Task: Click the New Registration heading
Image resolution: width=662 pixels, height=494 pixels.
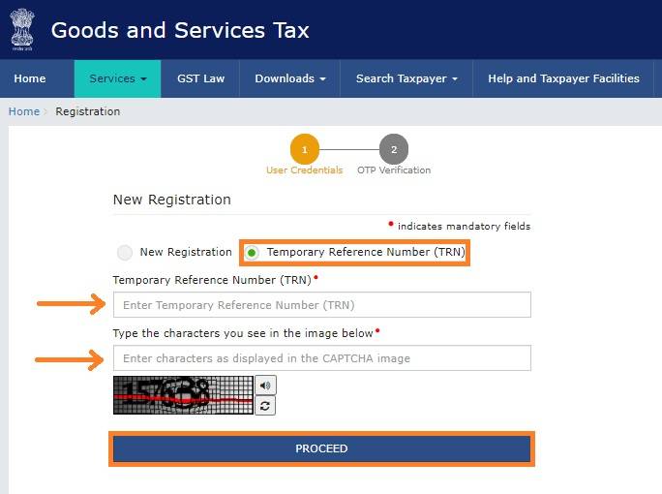Action: click(x=172, y=200)
